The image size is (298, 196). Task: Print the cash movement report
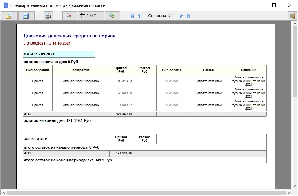pyautogui.click(x=48, y=16)
